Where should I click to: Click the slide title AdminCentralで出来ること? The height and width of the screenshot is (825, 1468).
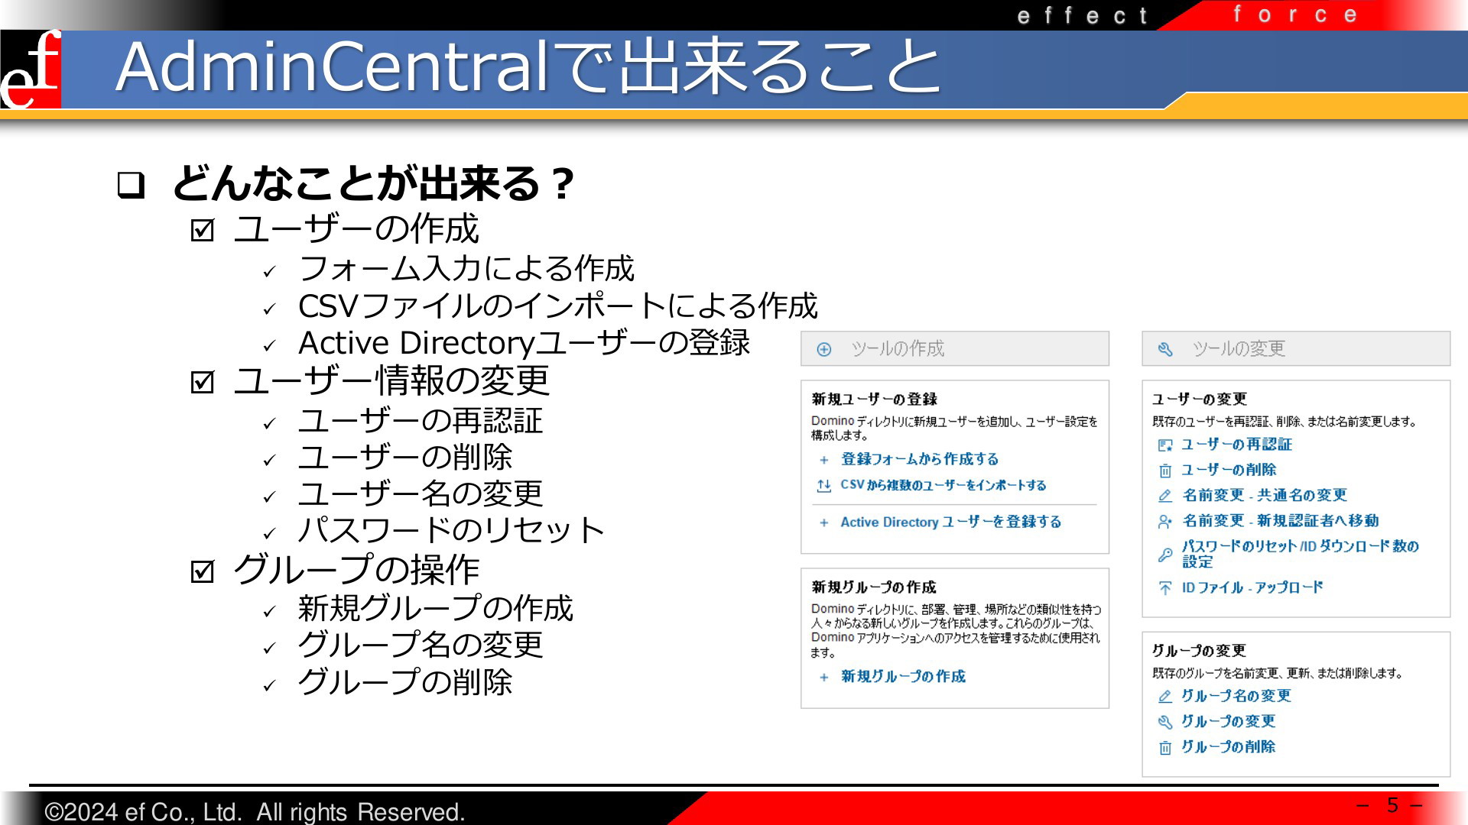click(529, 67)
